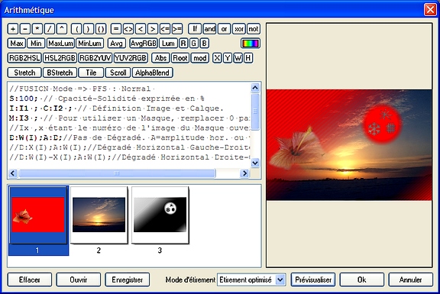Image resolution: width=440 pixels, height=294 pixels.
Task: Open the Mode d'étirement dropdown
Action: pyautogui.click(x=280, y=279)
